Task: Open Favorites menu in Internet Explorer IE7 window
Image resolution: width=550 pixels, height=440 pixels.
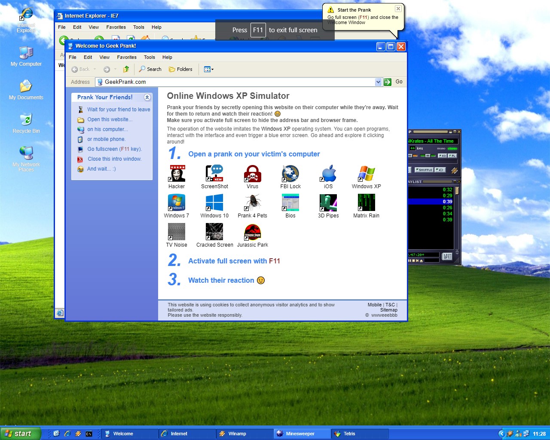Action: tap(116, 27)
